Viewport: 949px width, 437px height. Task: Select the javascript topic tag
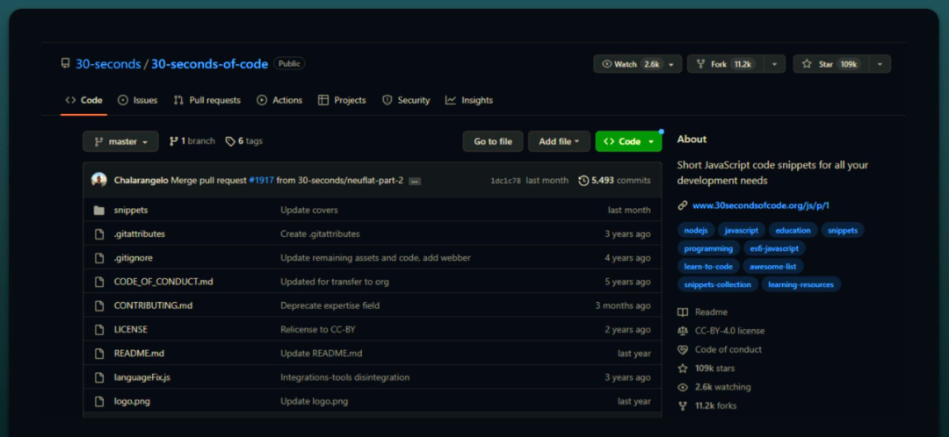coord(741,230)
